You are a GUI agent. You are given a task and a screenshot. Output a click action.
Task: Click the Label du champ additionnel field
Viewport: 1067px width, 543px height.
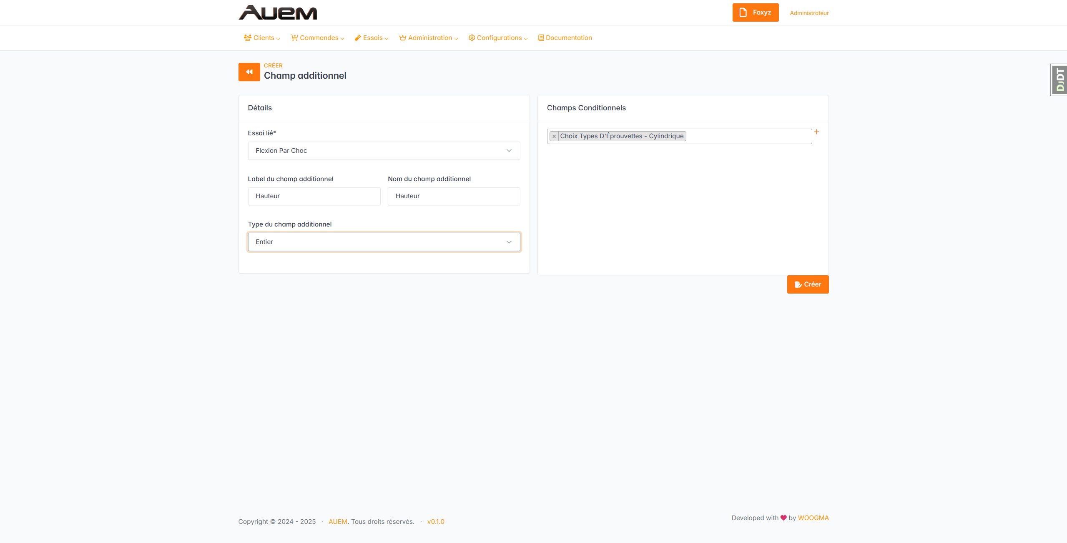point(314,196)
